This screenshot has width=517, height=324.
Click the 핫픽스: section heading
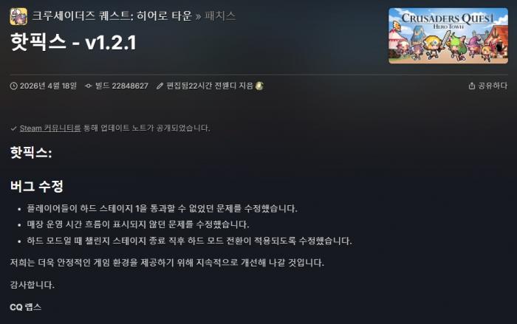[x=31, y=153]
